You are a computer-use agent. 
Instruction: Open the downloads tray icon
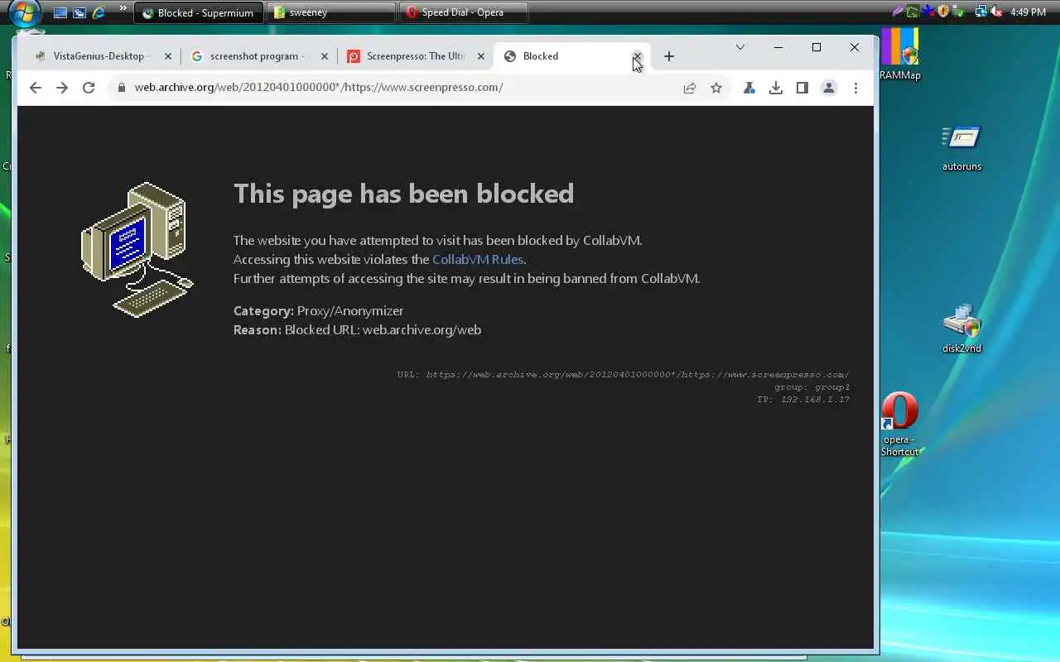776,88
